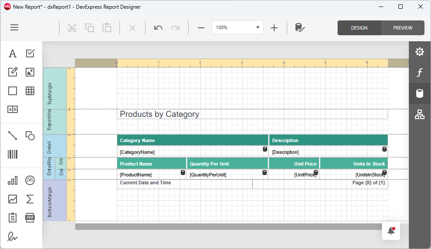Switch to PREVIEW view
Viewport: 431px width, 249px height.
[x=403, y=28]
